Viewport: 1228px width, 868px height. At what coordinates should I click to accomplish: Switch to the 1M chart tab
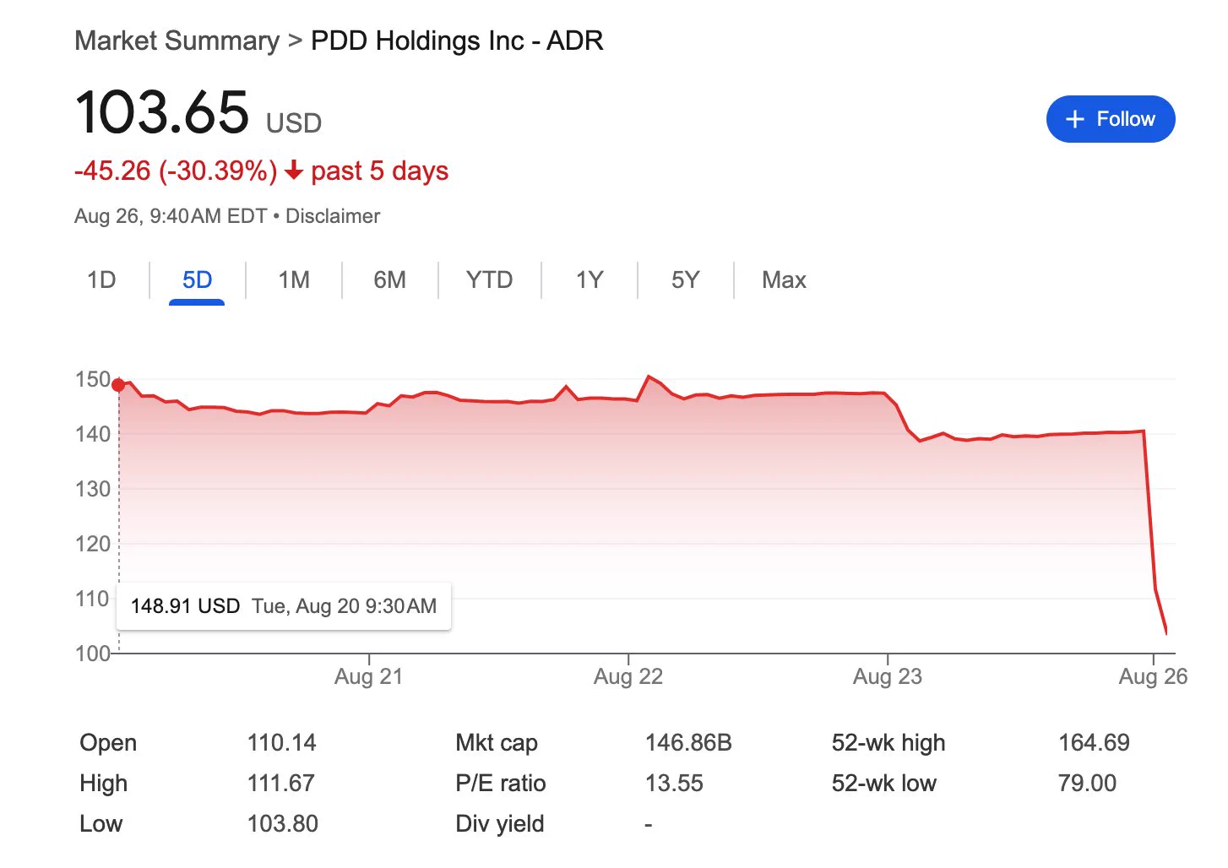click(294, 279)
